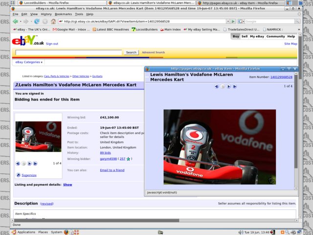Click the Site Map link
Screen dimensions: 313x235
pyautogui.click(x=291, y=44)
